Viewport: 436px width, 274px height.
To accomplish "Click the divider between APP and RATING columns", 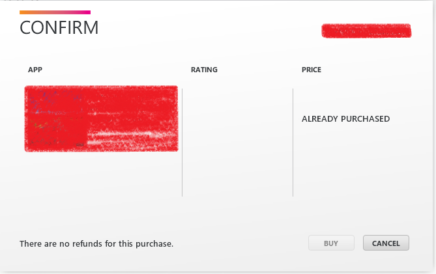I will point(182,142).
